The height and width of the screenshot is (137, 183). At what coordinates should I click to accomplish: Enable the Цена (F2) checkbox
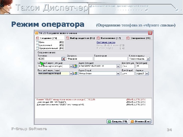(x=37, y=42)
